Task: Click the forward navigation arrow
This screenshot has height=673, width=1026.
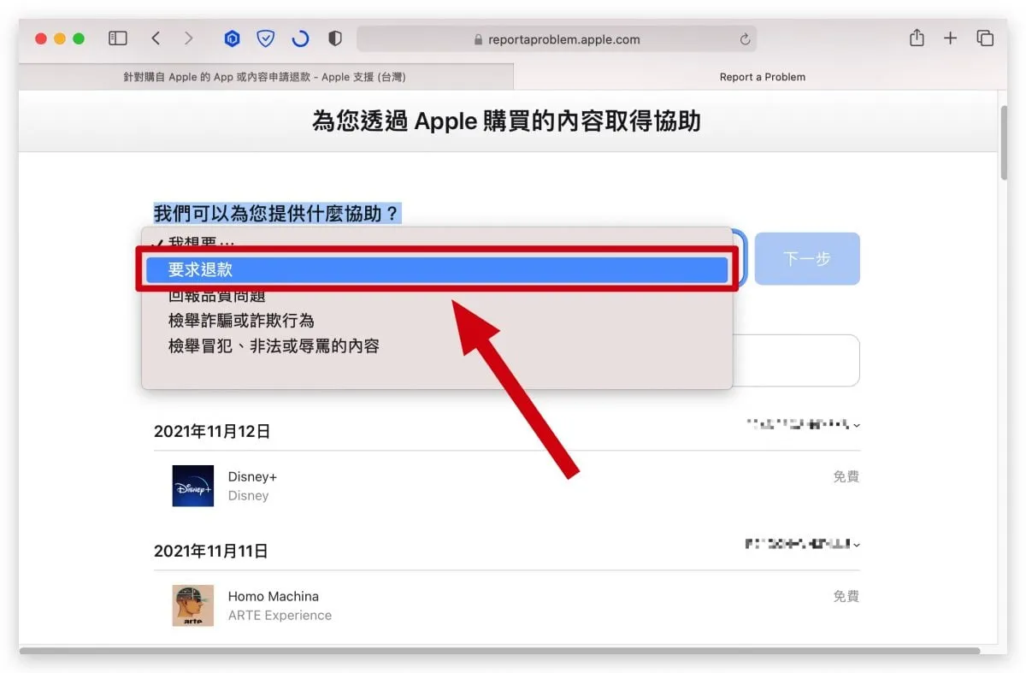Action: [x=188, y=38]
